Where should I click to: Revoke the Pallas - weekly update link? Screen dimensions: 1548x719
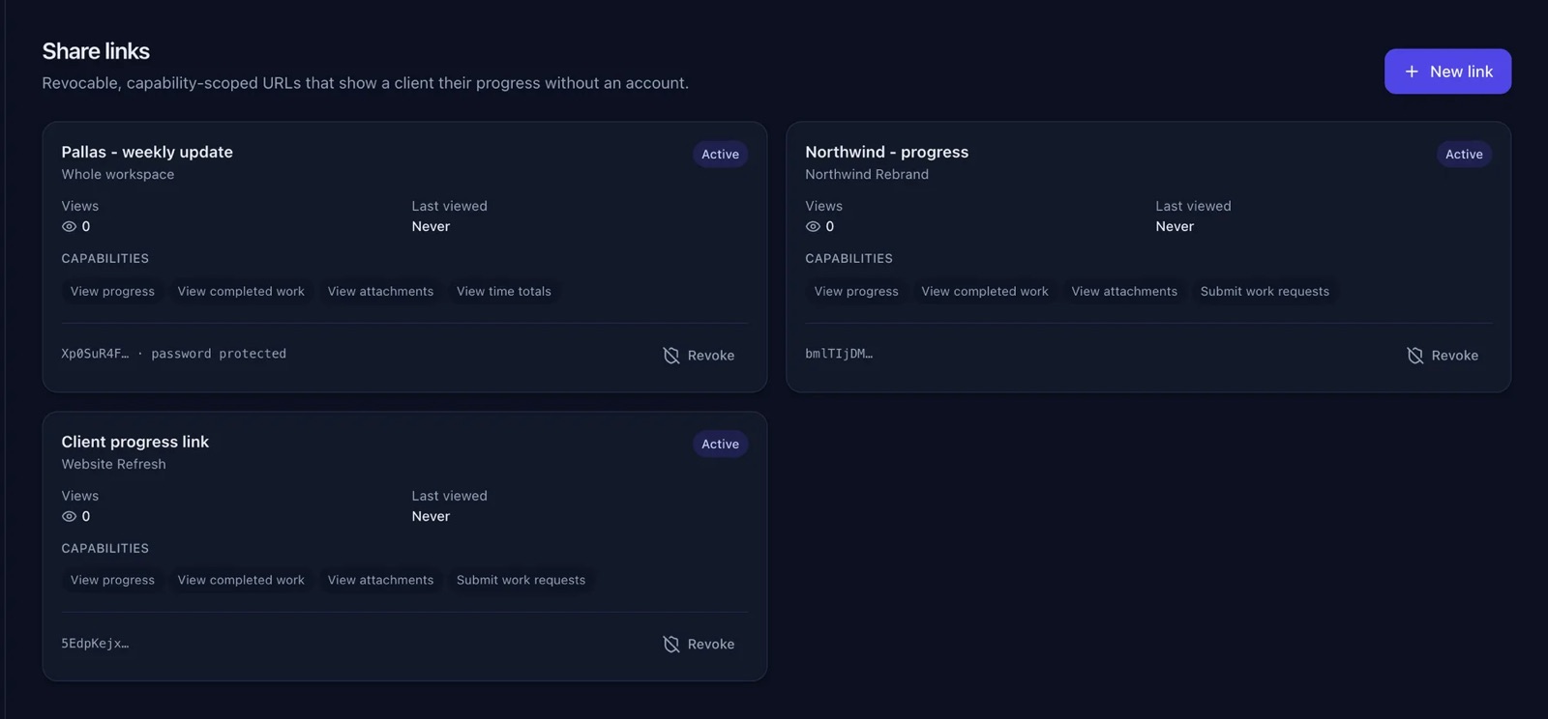pos(699,356)
